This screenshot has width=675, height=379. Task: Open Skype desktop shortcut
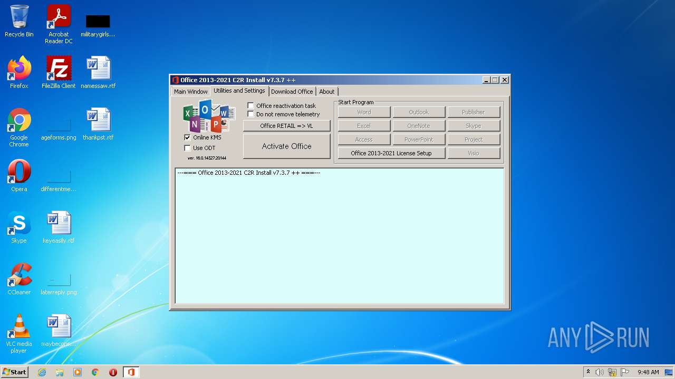coord(19,227)
